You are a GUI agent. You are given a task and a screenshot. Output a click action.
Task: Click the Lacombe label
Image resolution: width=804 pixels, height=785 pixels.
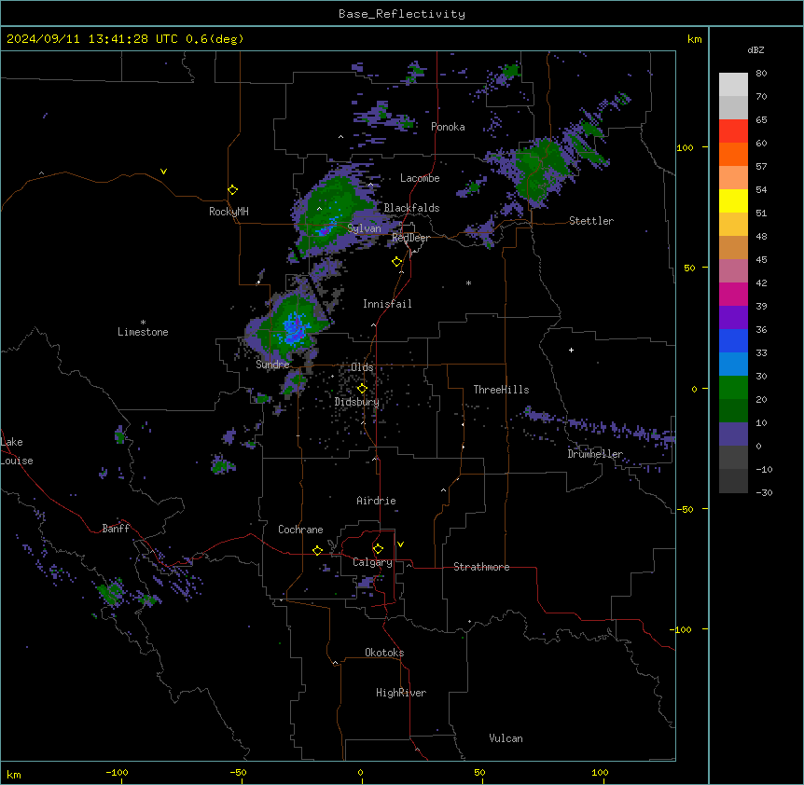420,178
